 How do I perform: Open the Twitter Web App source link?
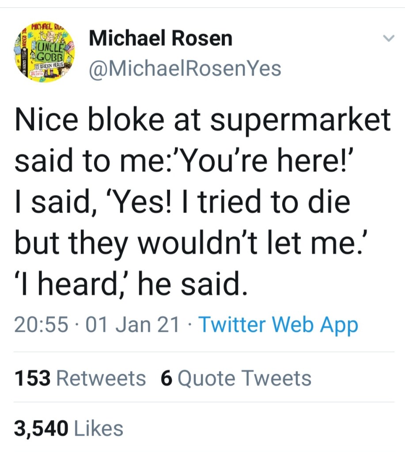(x=278, y=326)
